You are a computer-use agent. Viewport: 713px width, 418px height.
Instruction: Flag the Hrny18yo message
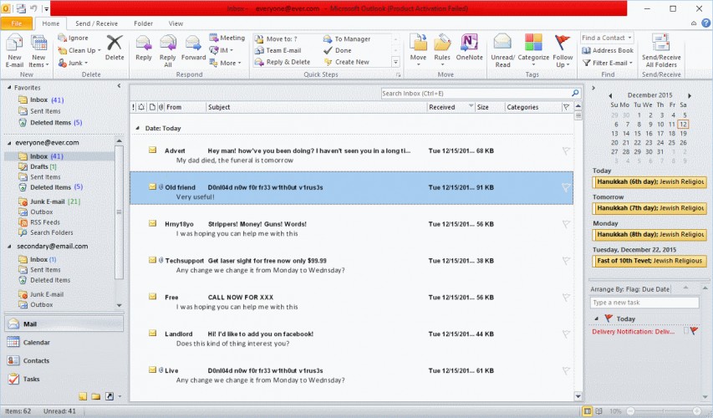coord(566,224)
